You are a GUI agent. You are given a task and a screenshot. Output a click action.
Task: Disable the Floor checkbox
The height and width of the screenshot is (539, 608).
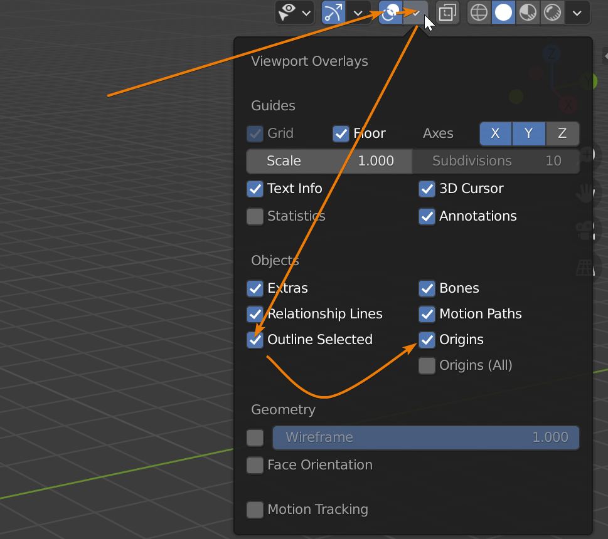click(x=341, y=133)
